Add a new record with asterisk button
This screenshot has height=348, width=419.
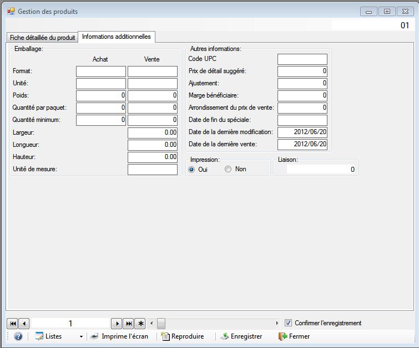pyautogui.click(x=140, y=323)
